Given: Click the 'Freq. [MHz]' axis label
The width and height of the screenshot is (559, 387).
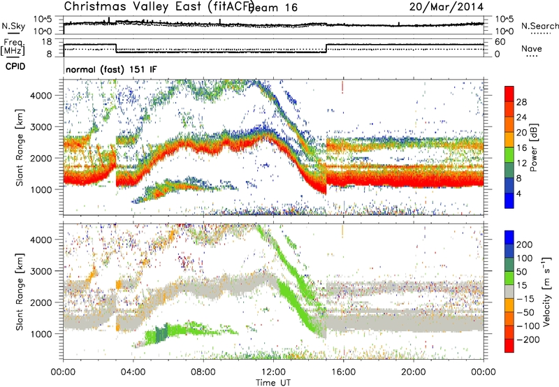Looking at the screenshot, I should (x=13, y=47).
